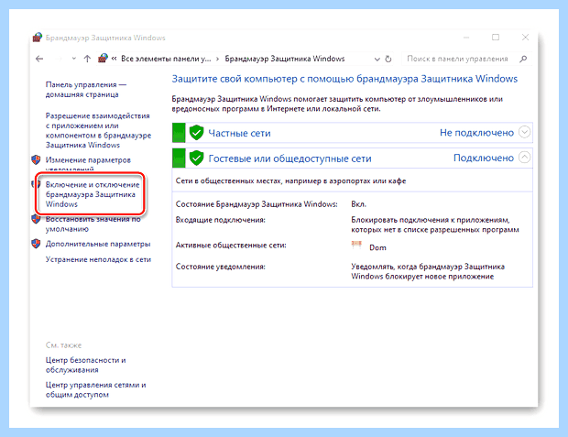
Task: Open 'Включение и отключение брандмауэра Защитника Windows'
Action: click(93, 194)
